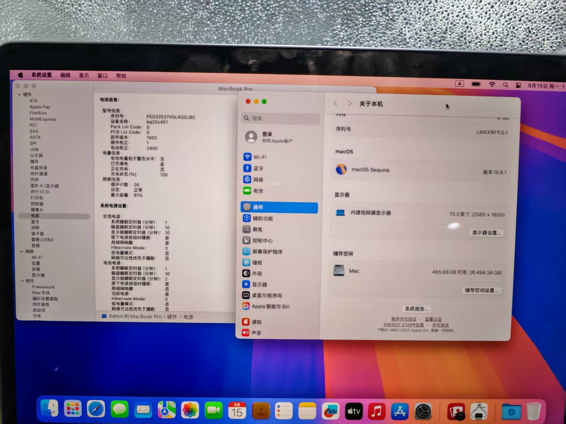Collapse the 硬件 (Hardware) tree section
Screen dimensions: 566x424
20,95
